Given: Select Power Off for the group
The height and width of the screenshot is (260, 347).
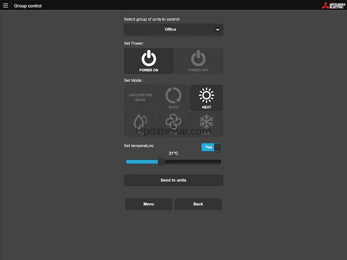Looking at the screenshot, I should (198, 61).
